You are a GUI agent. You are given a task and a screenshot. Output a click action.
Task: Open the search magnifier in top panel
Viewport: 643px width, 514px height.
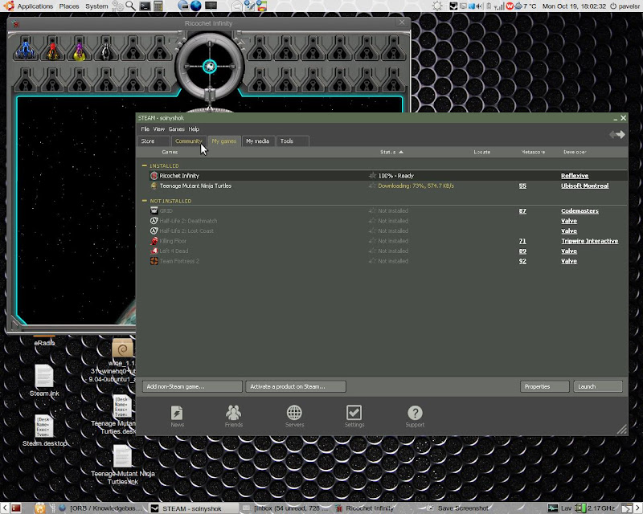pyautogui.click(x=130, y=6)
